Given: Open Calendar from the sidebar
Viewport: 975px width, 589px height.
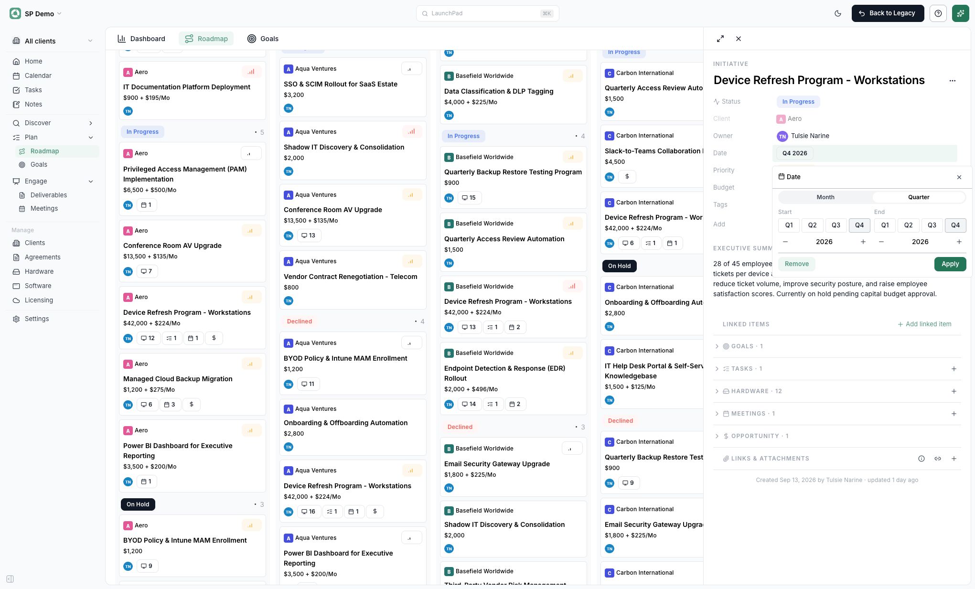Looking at the screenshot, I should point(38,75).
